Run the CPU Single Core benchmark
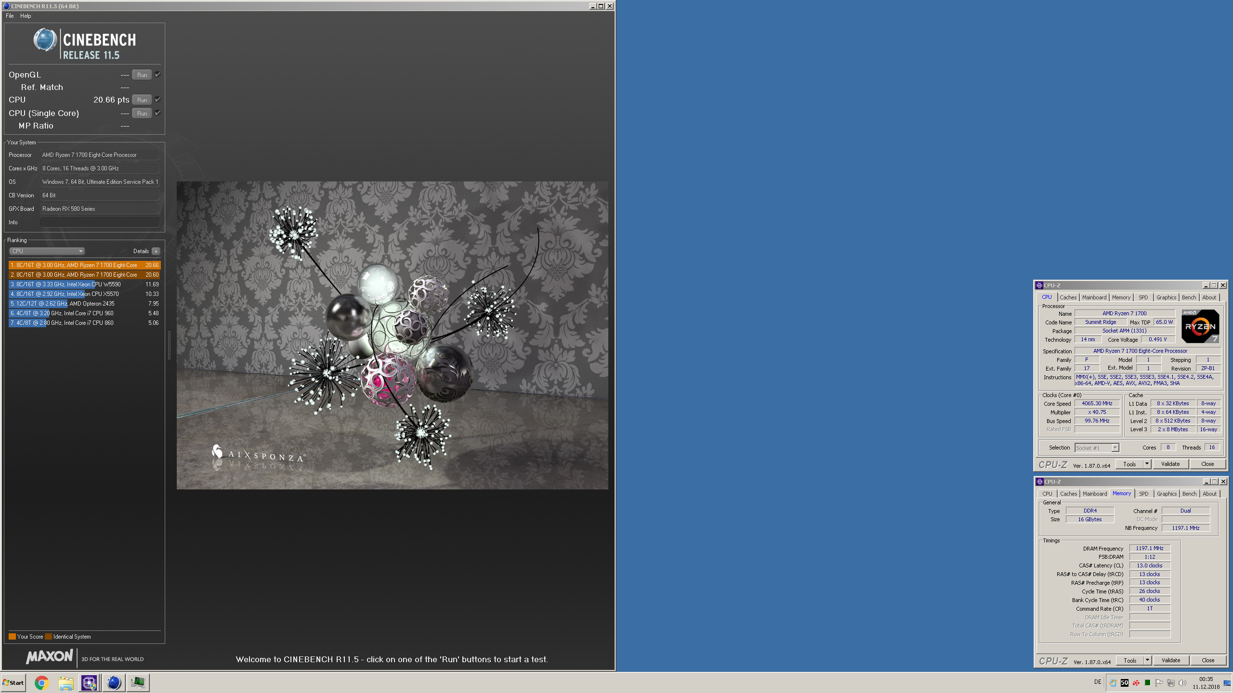The height and width of the screenshot is (693, 1233). click(142, 113)
